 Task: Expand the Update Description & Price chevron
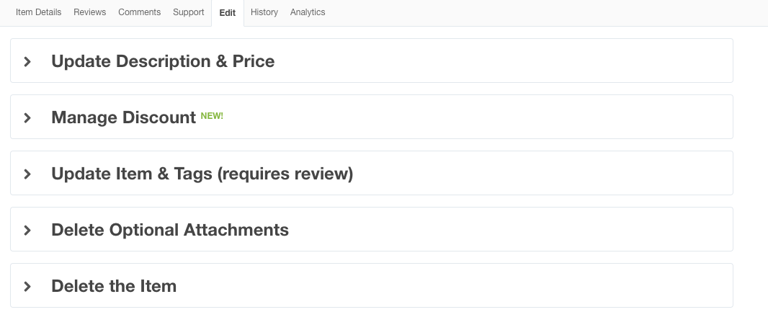click(x=27, y=62)
